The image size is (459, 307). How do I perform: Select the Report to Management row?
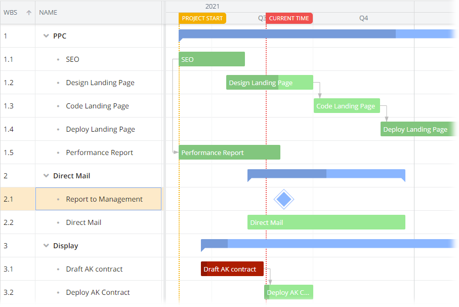click(104, 199)
